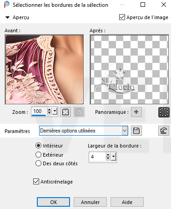Click the PaintShop Pro title bar icon
The height and width of the screenshot is (209, 171).
(6, 5)
